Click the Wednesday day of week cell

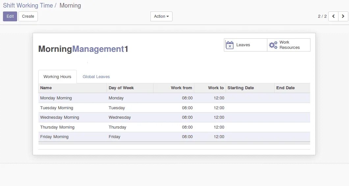(x=120, y=117)
